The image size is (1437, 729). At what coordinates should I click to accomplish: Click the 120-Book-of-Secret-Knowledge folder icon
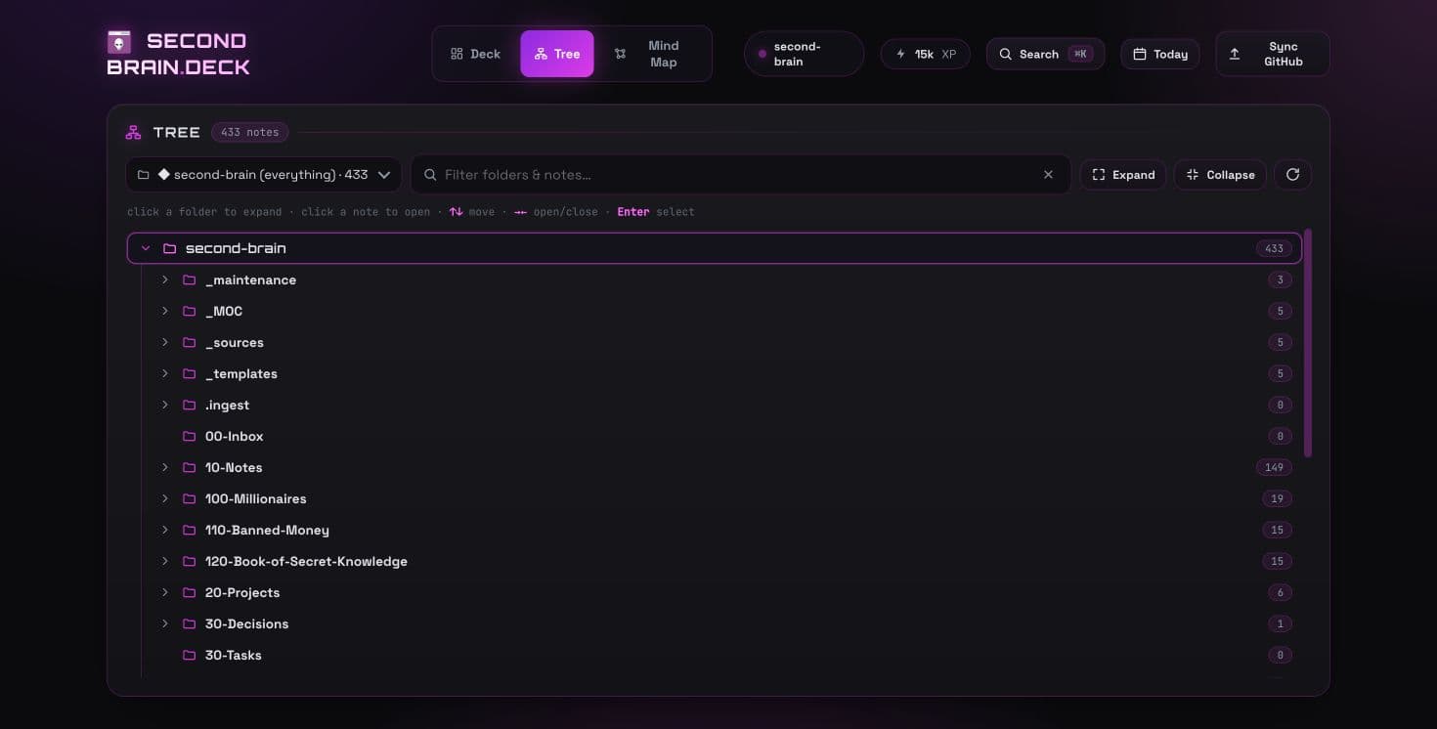pos(190,561)
